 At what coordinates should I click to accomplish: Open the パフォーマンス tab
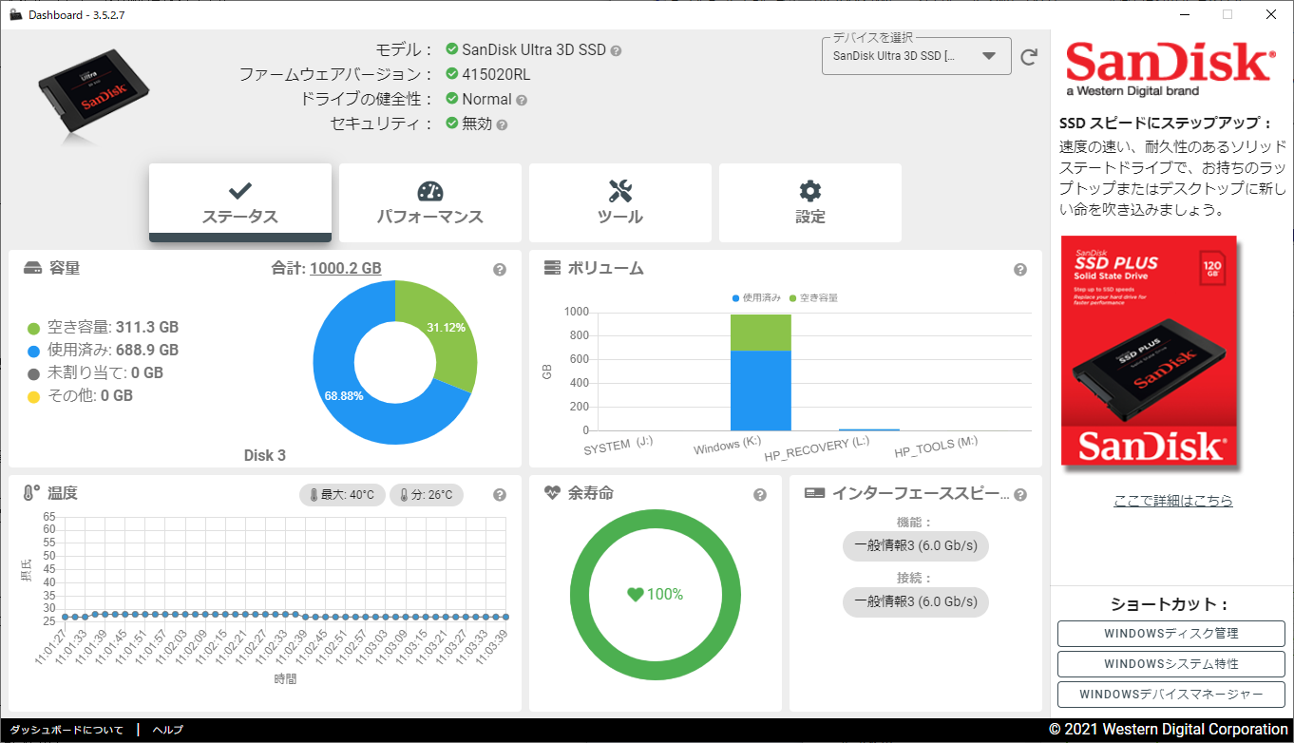coord(430,202)
